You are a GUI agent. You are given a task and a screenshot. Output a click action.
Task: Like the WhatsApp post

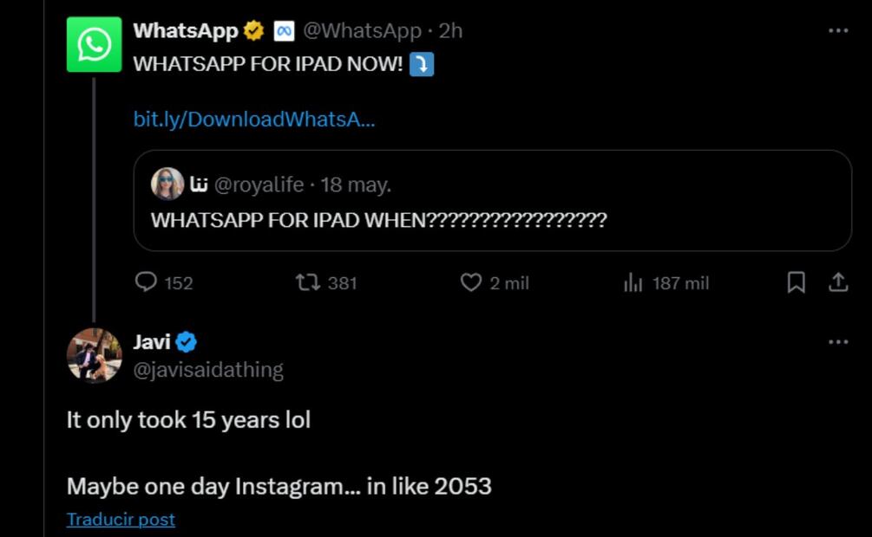point(470,282)
